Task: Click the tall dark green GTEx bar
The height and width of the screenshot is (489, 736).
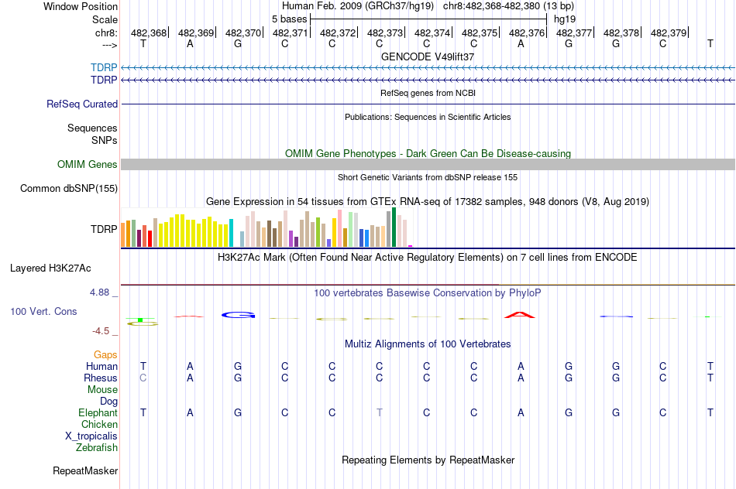Action: [394, 227]
